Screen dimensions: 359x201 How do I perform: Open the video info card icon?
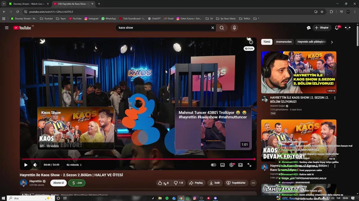[251, 42]
